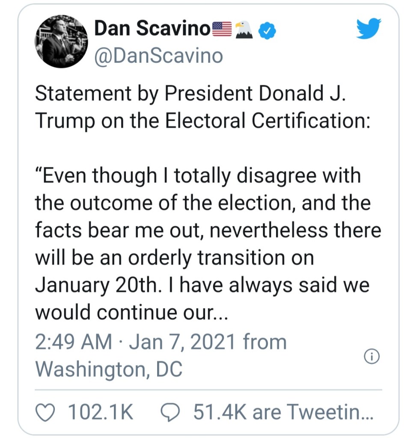Select the Washington, DC location
This screenshot has width=417, height=438.
pos(109,369)
